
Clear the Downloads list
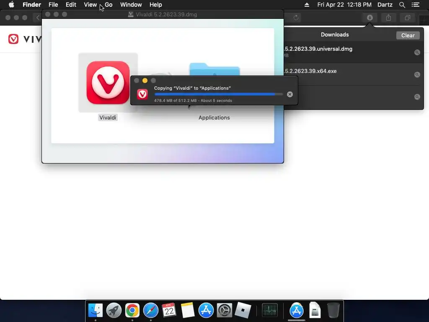[408, 35]
